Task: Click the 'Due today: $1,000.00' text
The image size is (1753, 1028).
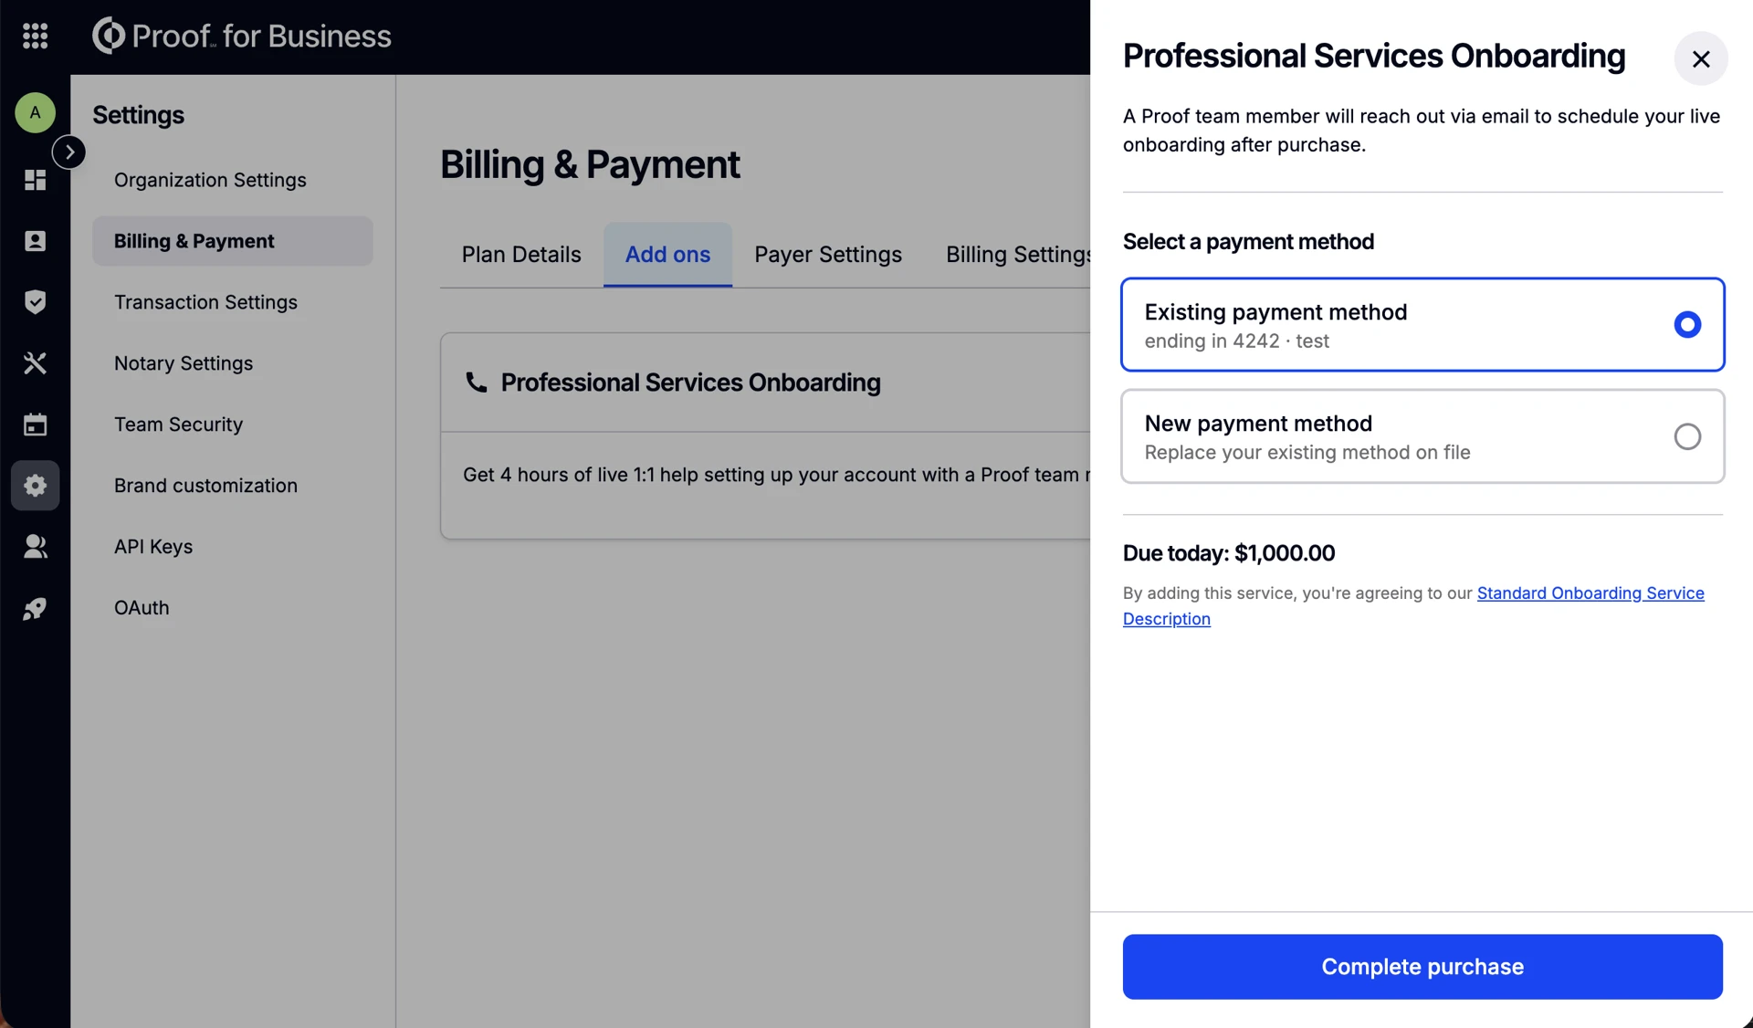Action: click(1229, 553)
